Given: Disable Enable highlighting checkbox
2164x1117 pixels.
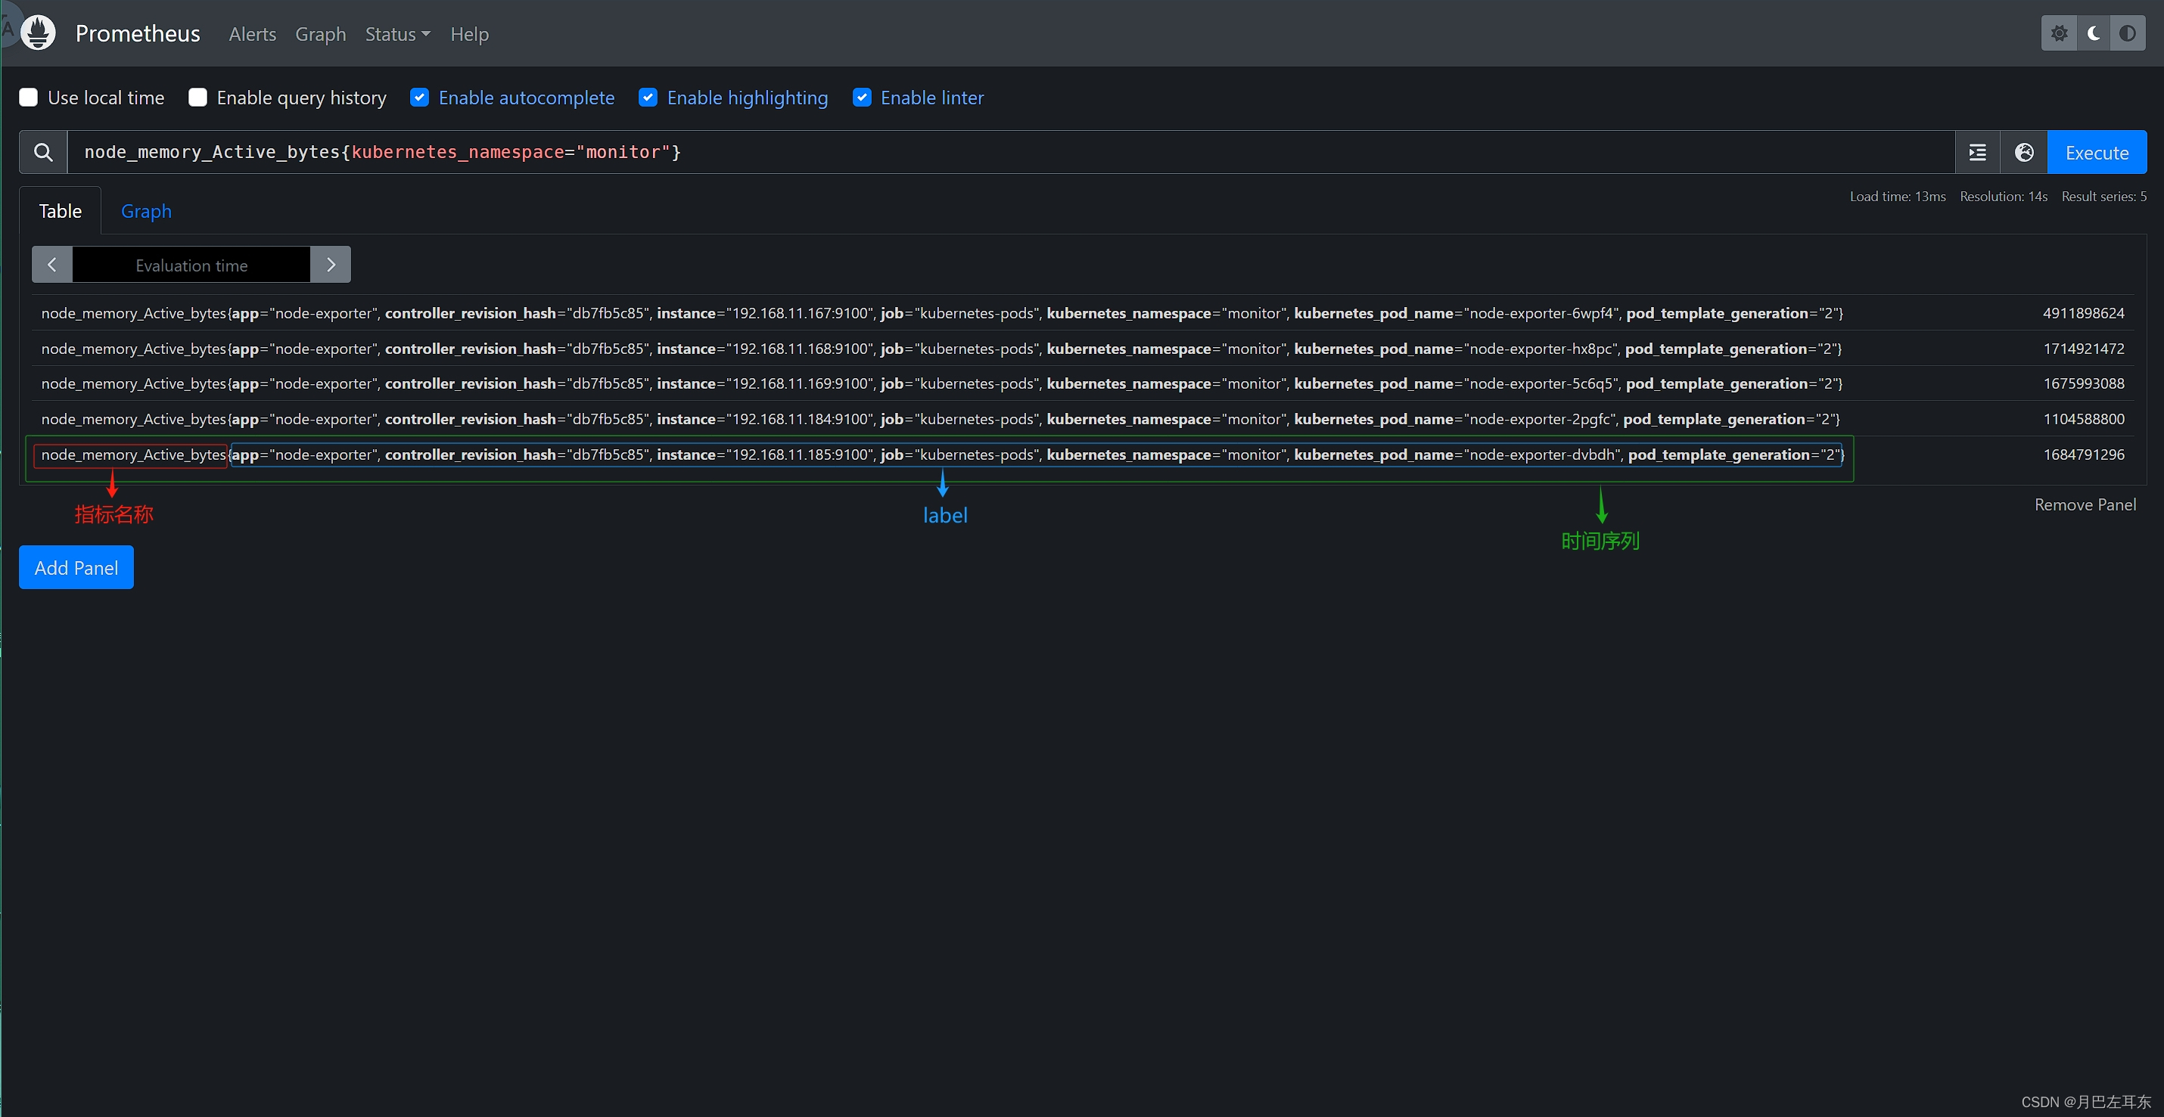Looking at the screenshot, I should (x=650, y=97).
